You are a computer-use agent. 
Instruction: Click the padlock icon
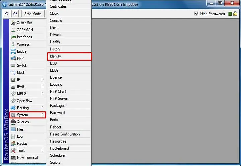coord(235,13)
